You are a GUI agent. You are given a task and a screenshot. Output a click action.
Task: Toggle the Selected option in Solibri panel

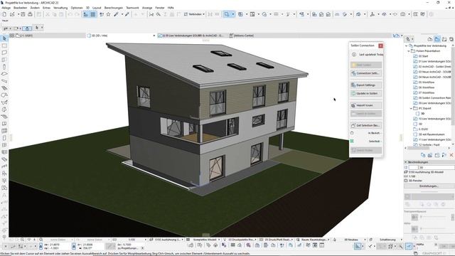366,141
